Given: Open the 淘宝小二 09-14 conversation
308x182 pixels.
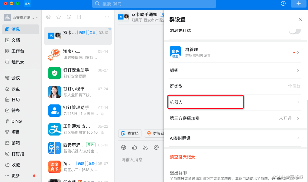Looking at the screenshot, I should (78, 54).
